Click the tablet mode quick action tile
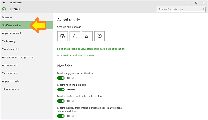Image resolution: width=208 pixels, height=120 pixels. (63, 36)
